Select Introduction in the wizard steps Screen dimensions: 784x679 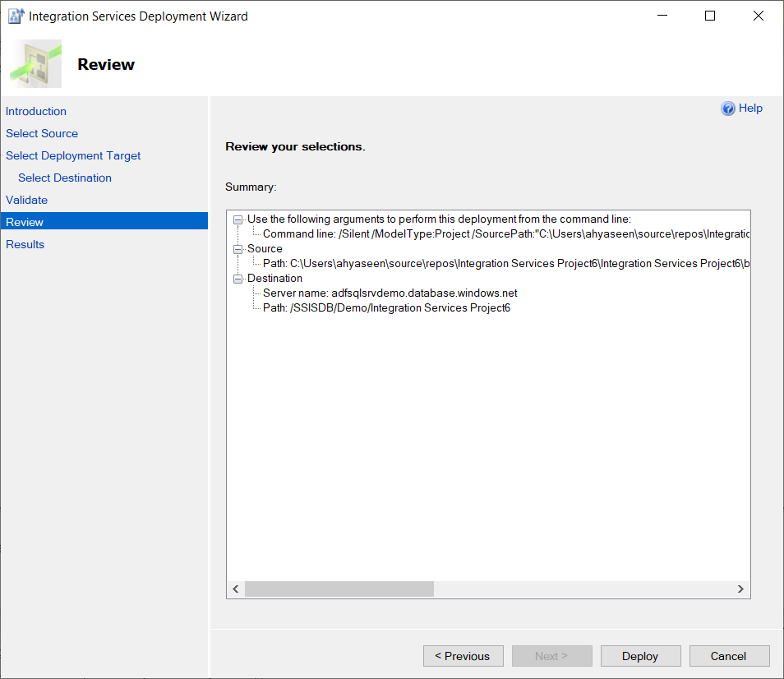(36, 111)
